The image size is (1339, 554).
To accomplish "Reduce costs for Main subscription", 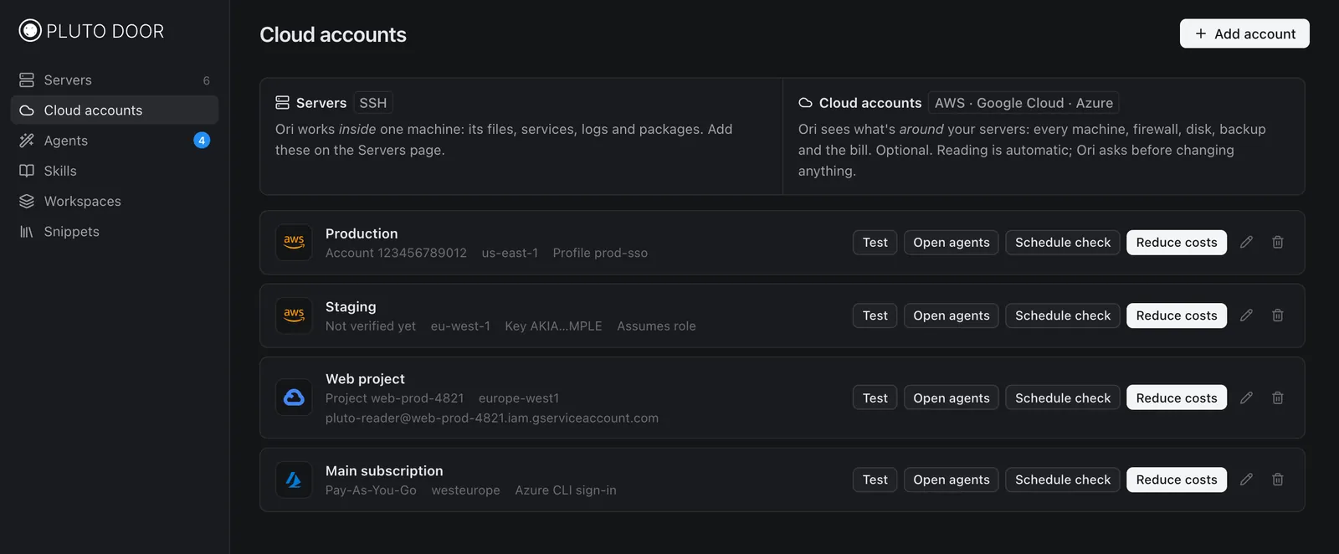I will (x=1177, y=480).
